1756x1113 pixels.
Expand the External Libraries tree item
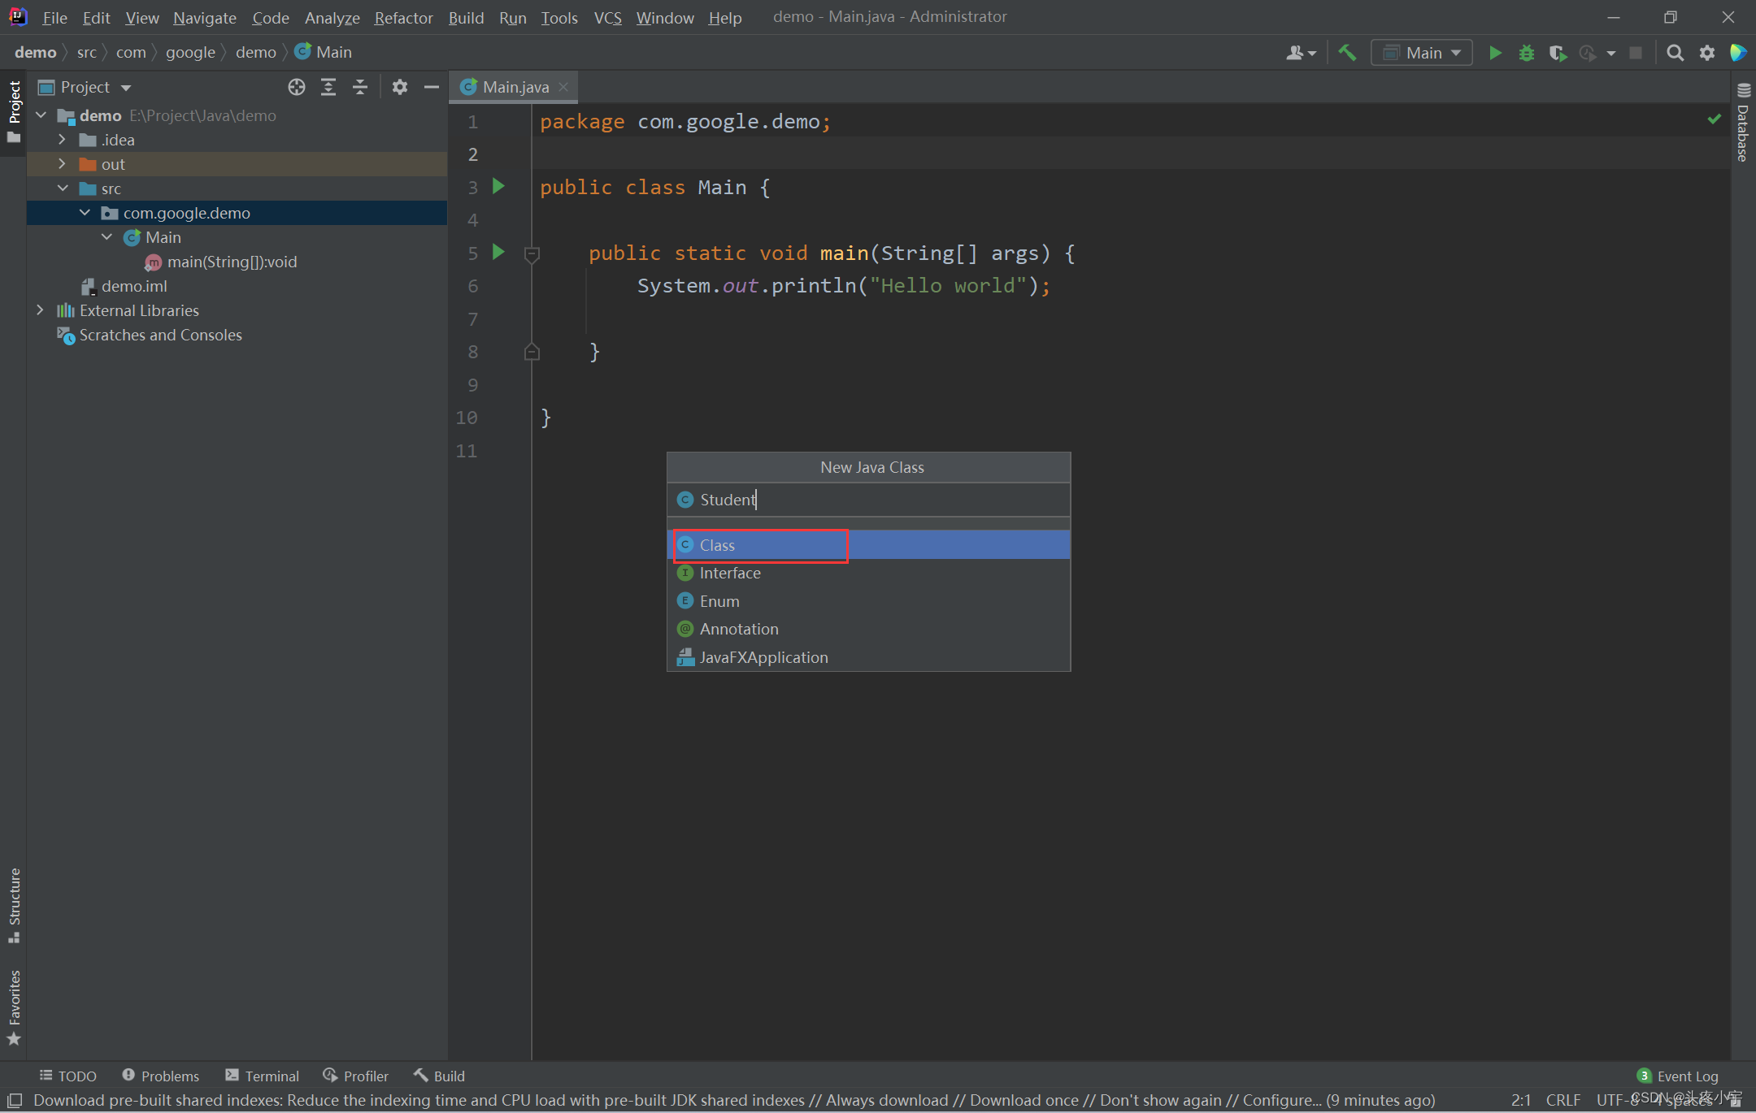[x=38, y=310]
